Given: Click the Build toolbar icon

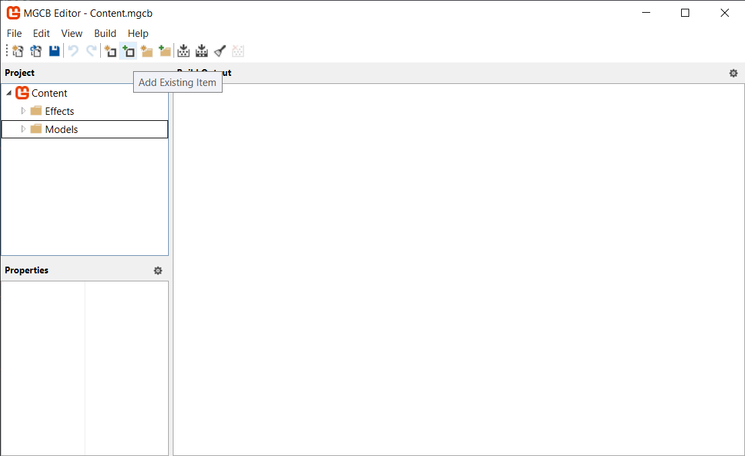Looking at the screenshot, I should click(184, 51).
